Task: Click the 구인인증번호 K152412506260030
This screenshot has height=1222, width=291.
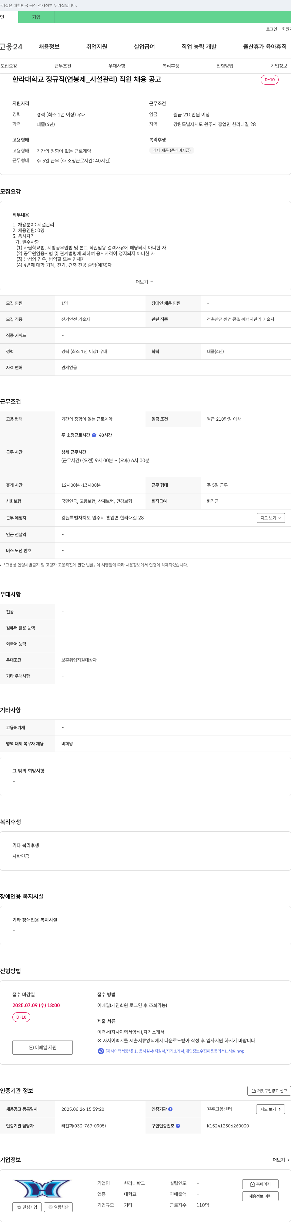Action: [x=228, y=1126]
